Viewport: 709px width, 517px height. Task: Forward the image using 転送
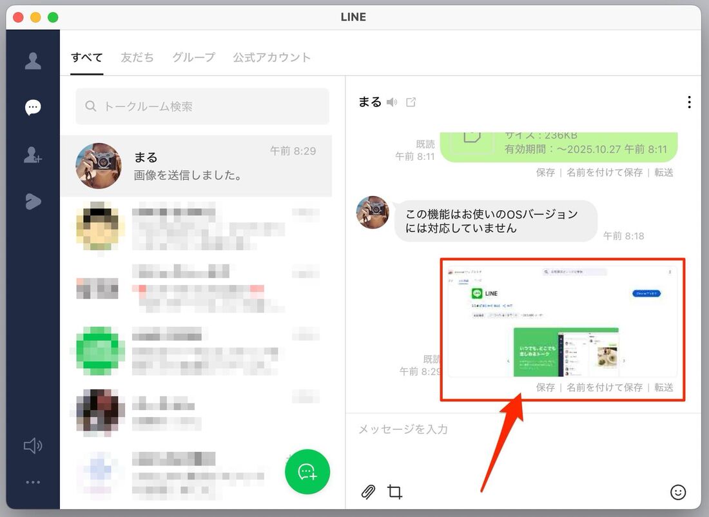pyautogui.click(x=664, y=387)
